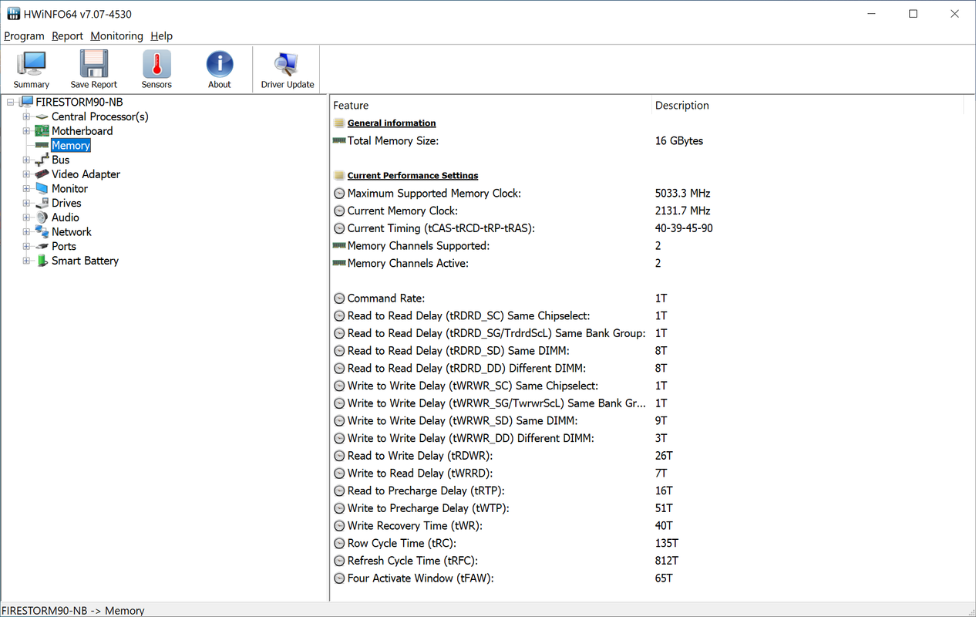The height and width of the screenshot is (617, 976).
Task: Select the Row Cycle Time (tRC) row
Action: click(x=648, y=544)
